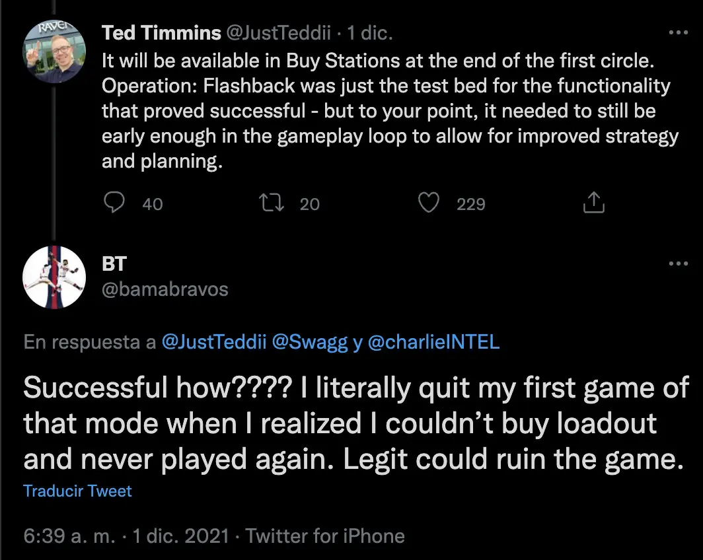View the 229 likes count
Viewport: 703px width, 560px height.
(x=470, y=204)
